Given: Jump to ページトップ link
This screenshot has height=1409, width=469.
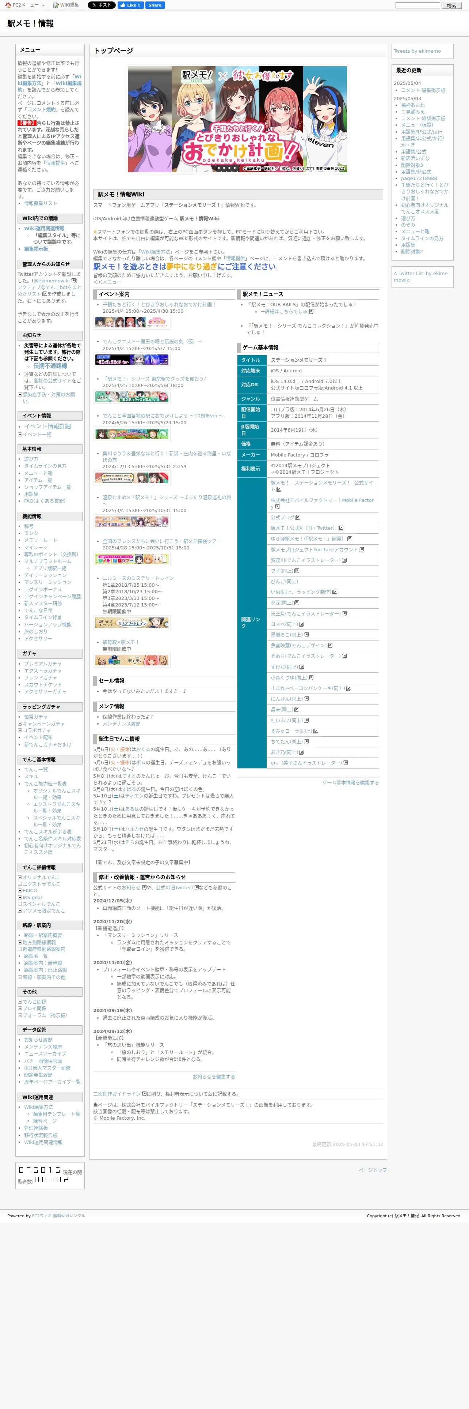Looking at the screenshot, I should pos(372,1170).
